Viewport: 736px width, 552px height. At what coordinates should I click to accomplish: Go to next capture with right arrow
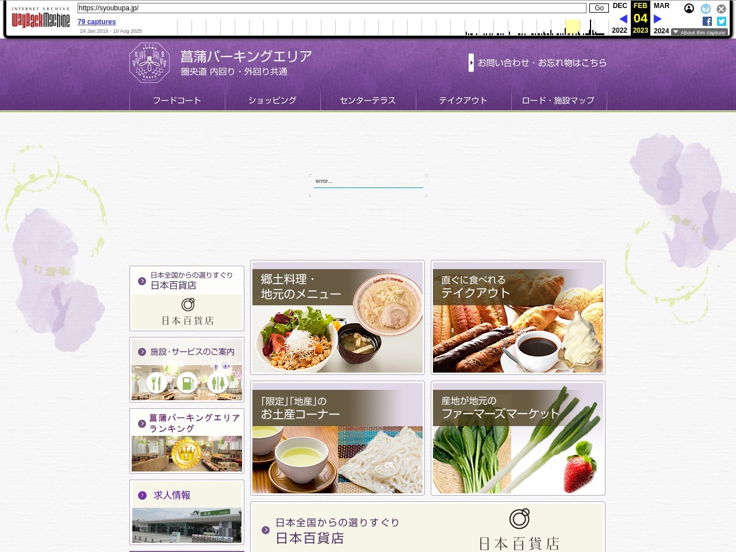[658, 19]
